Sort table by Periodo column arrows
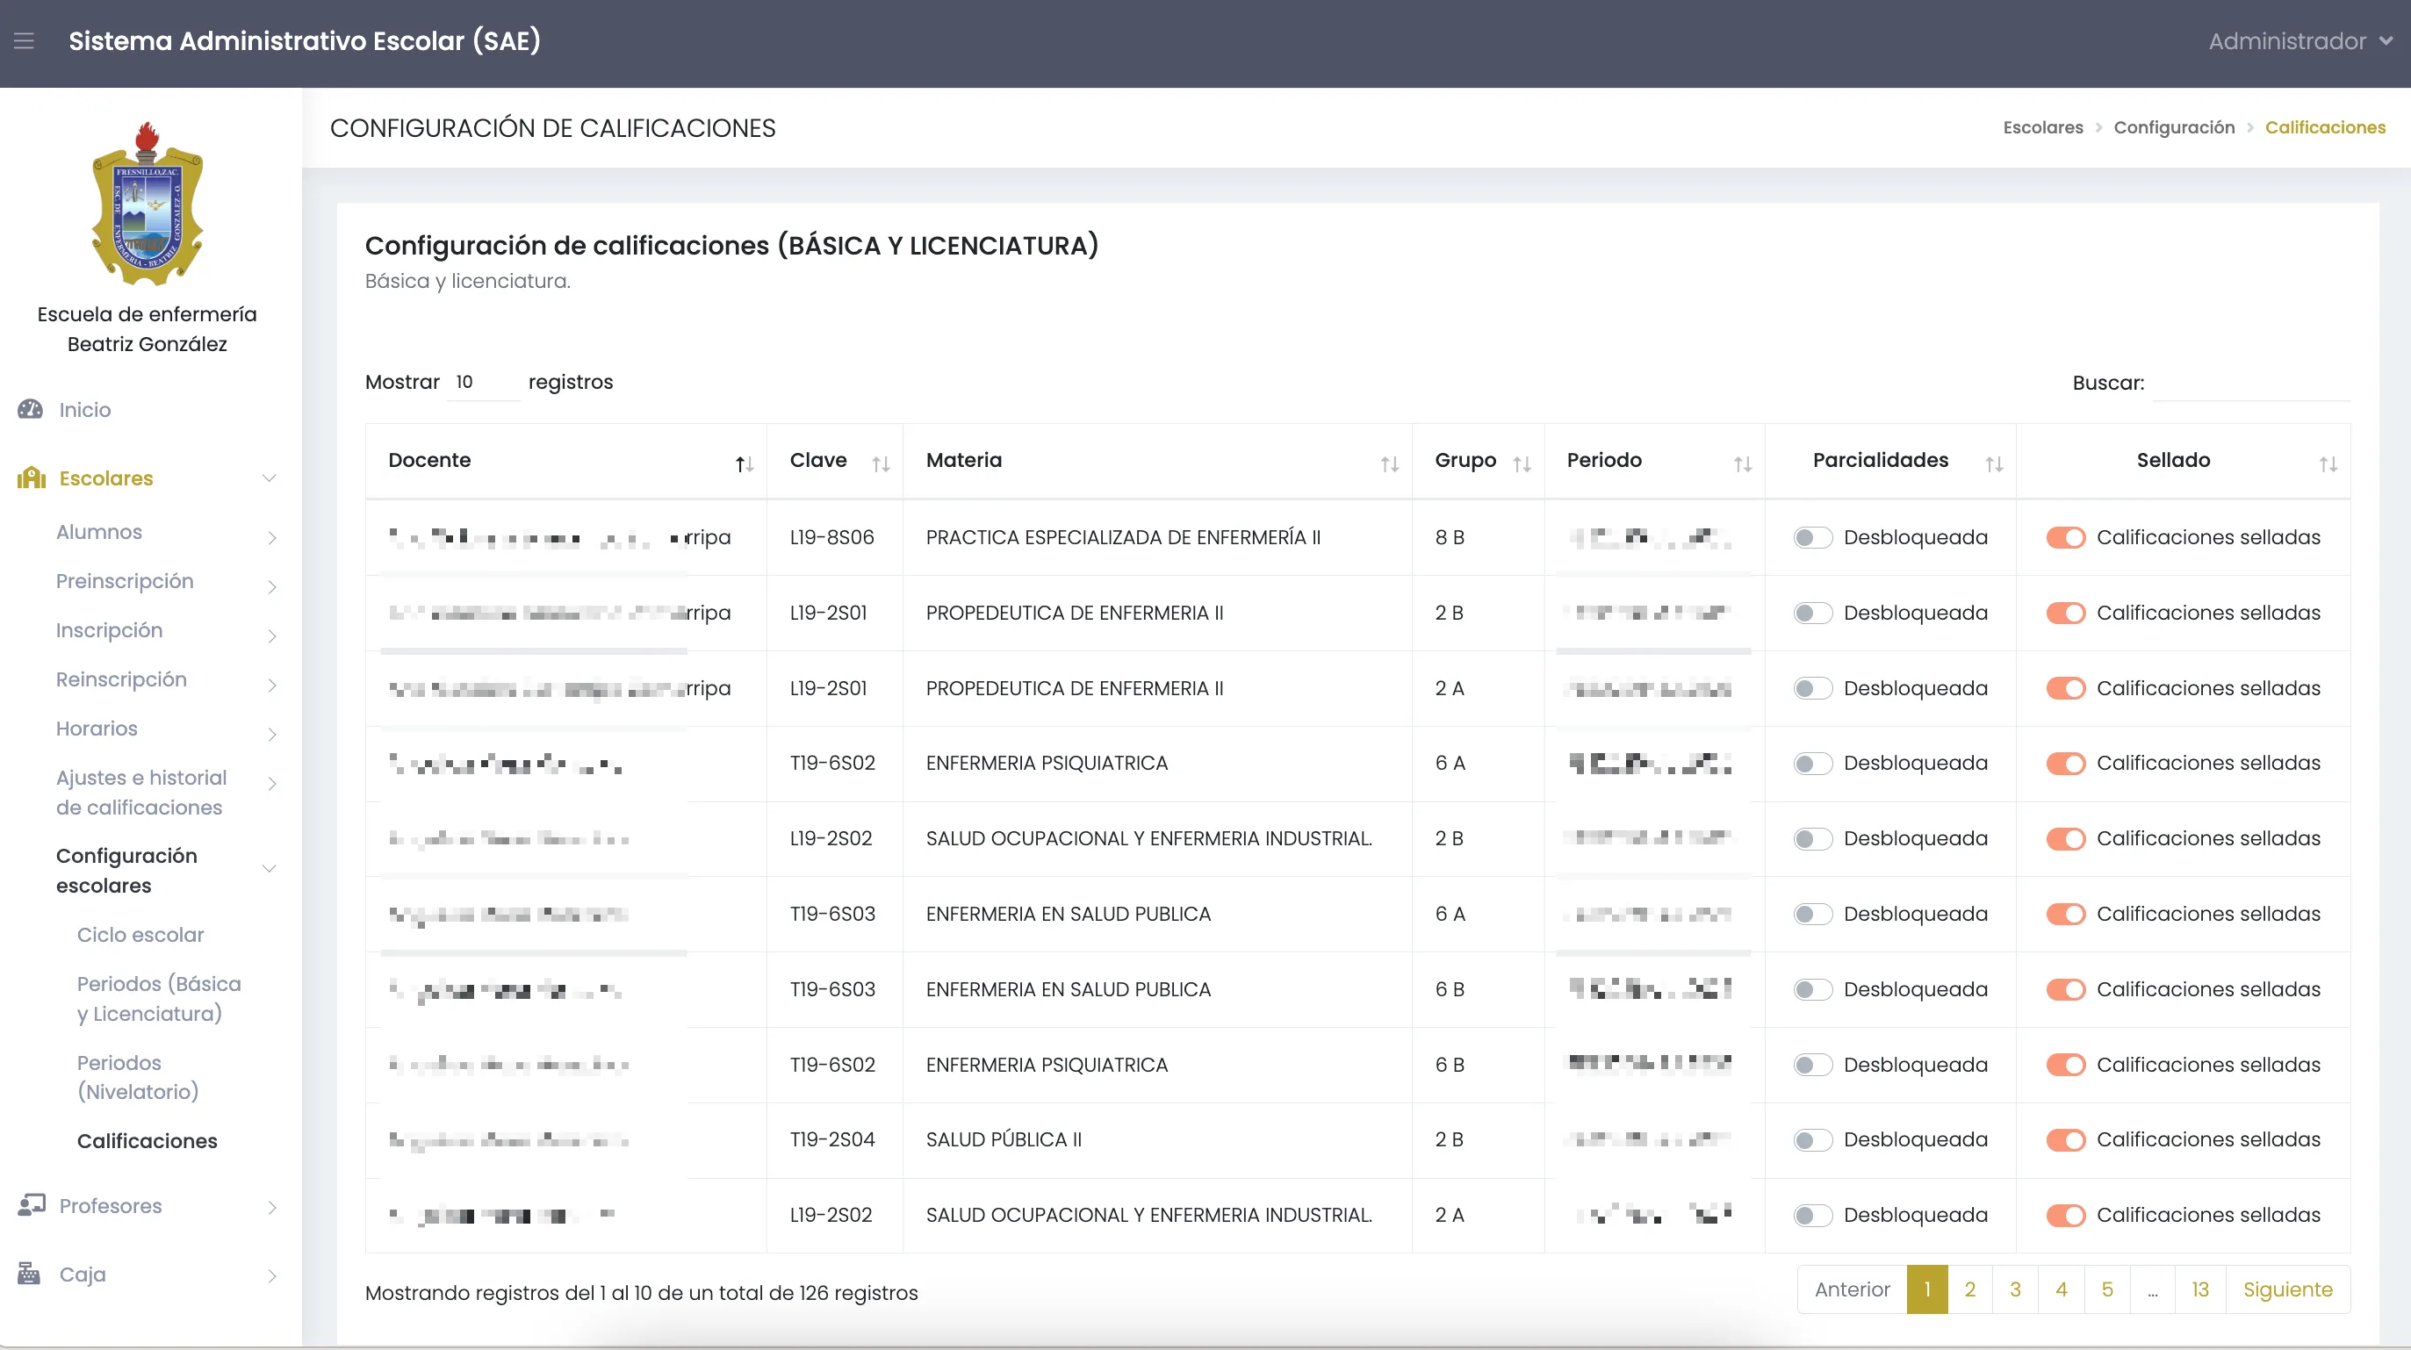Image resolution: width=2411 pixels, height=1350 pixels. (1743, 464)
